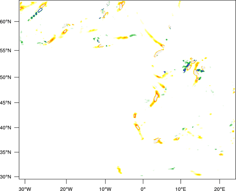Click the 30°N latitude label

click(x=6, y=177)
